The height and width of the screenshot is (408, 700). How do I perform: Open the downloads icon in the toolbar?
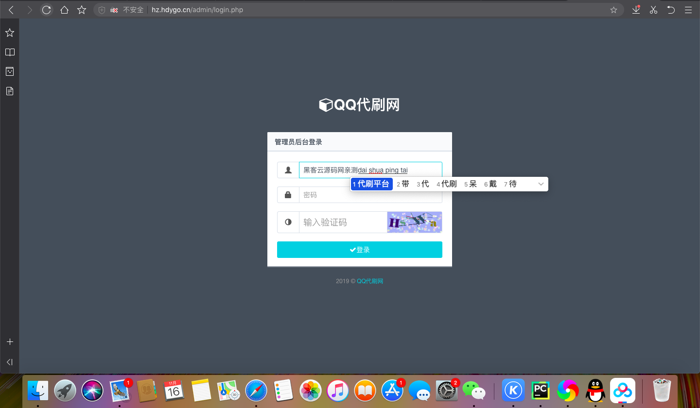(636, 10)
